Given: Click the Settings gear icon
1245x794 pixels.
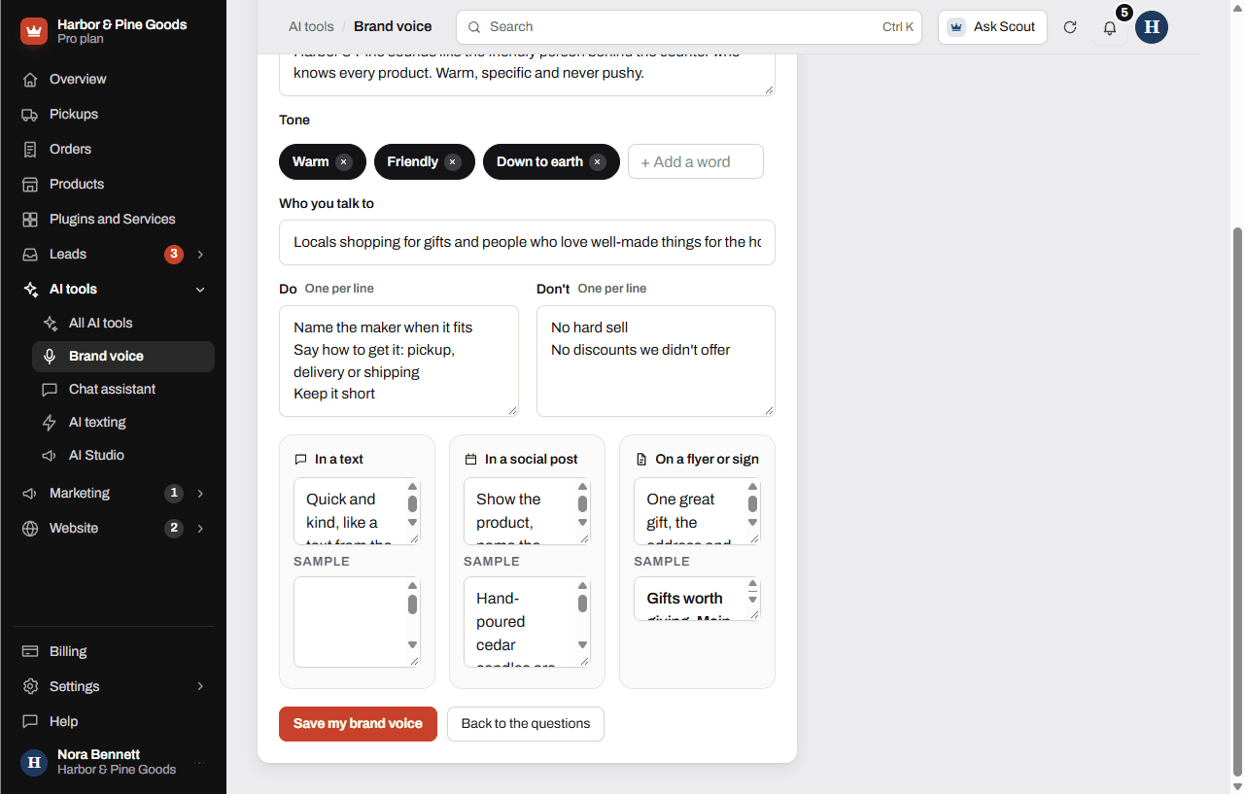Looking at the screenshot, I should (x=30, y=686).
